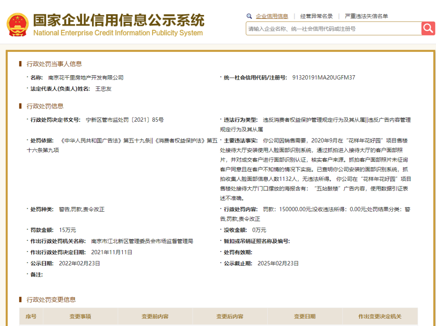
Task: Click the 处罚有效期 label
Action: pos(238,252)
